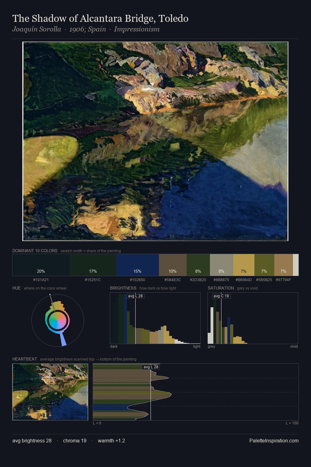The image size is (311, 467).
Task: Click 'avg brightness 28' in footer
Action: (32, 441)
